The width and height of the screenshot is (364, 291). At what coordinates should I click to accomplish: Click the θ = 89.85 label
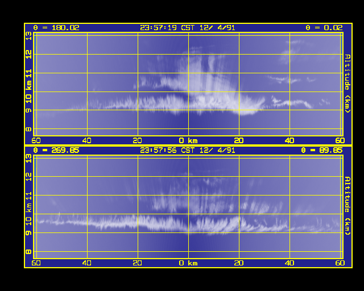[322, 151]
